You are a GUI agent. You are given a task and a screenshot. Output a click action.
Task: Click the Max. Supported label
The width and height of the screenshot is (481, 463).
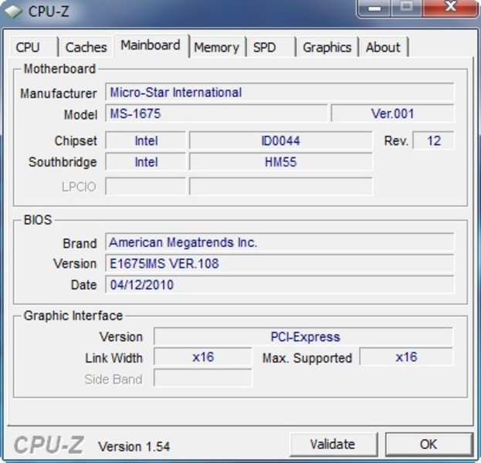click(x=307, y=358)
